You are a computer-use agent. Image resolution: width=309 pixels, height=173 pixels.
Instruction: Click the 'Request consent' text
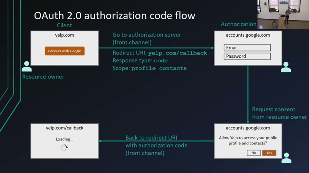[274, 109]
